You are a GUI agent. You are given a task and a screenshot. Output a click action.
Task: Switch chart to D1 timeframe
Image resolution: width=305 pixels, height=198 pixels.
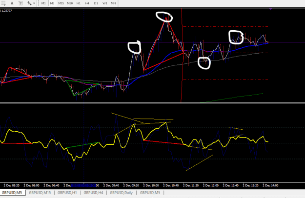pos(96,3)
